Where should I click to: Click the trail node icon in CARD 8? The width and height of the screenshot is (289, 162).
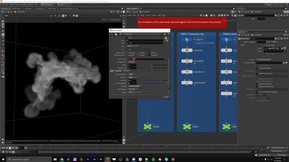pos(227,94)
